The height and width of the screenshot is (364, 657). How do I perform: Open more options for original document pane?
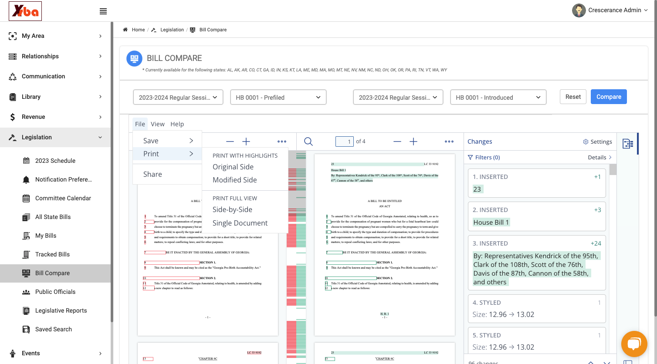tap(282, 142)
